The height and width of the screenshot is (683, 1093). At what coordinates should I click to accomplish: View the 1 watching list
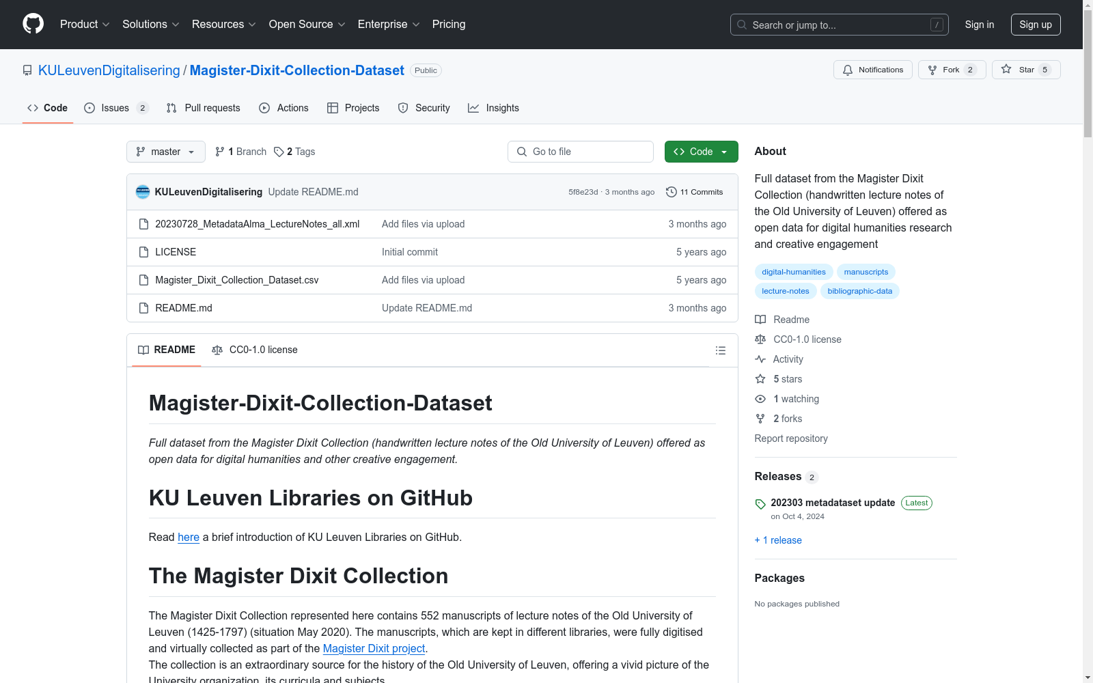pos(787,399)
